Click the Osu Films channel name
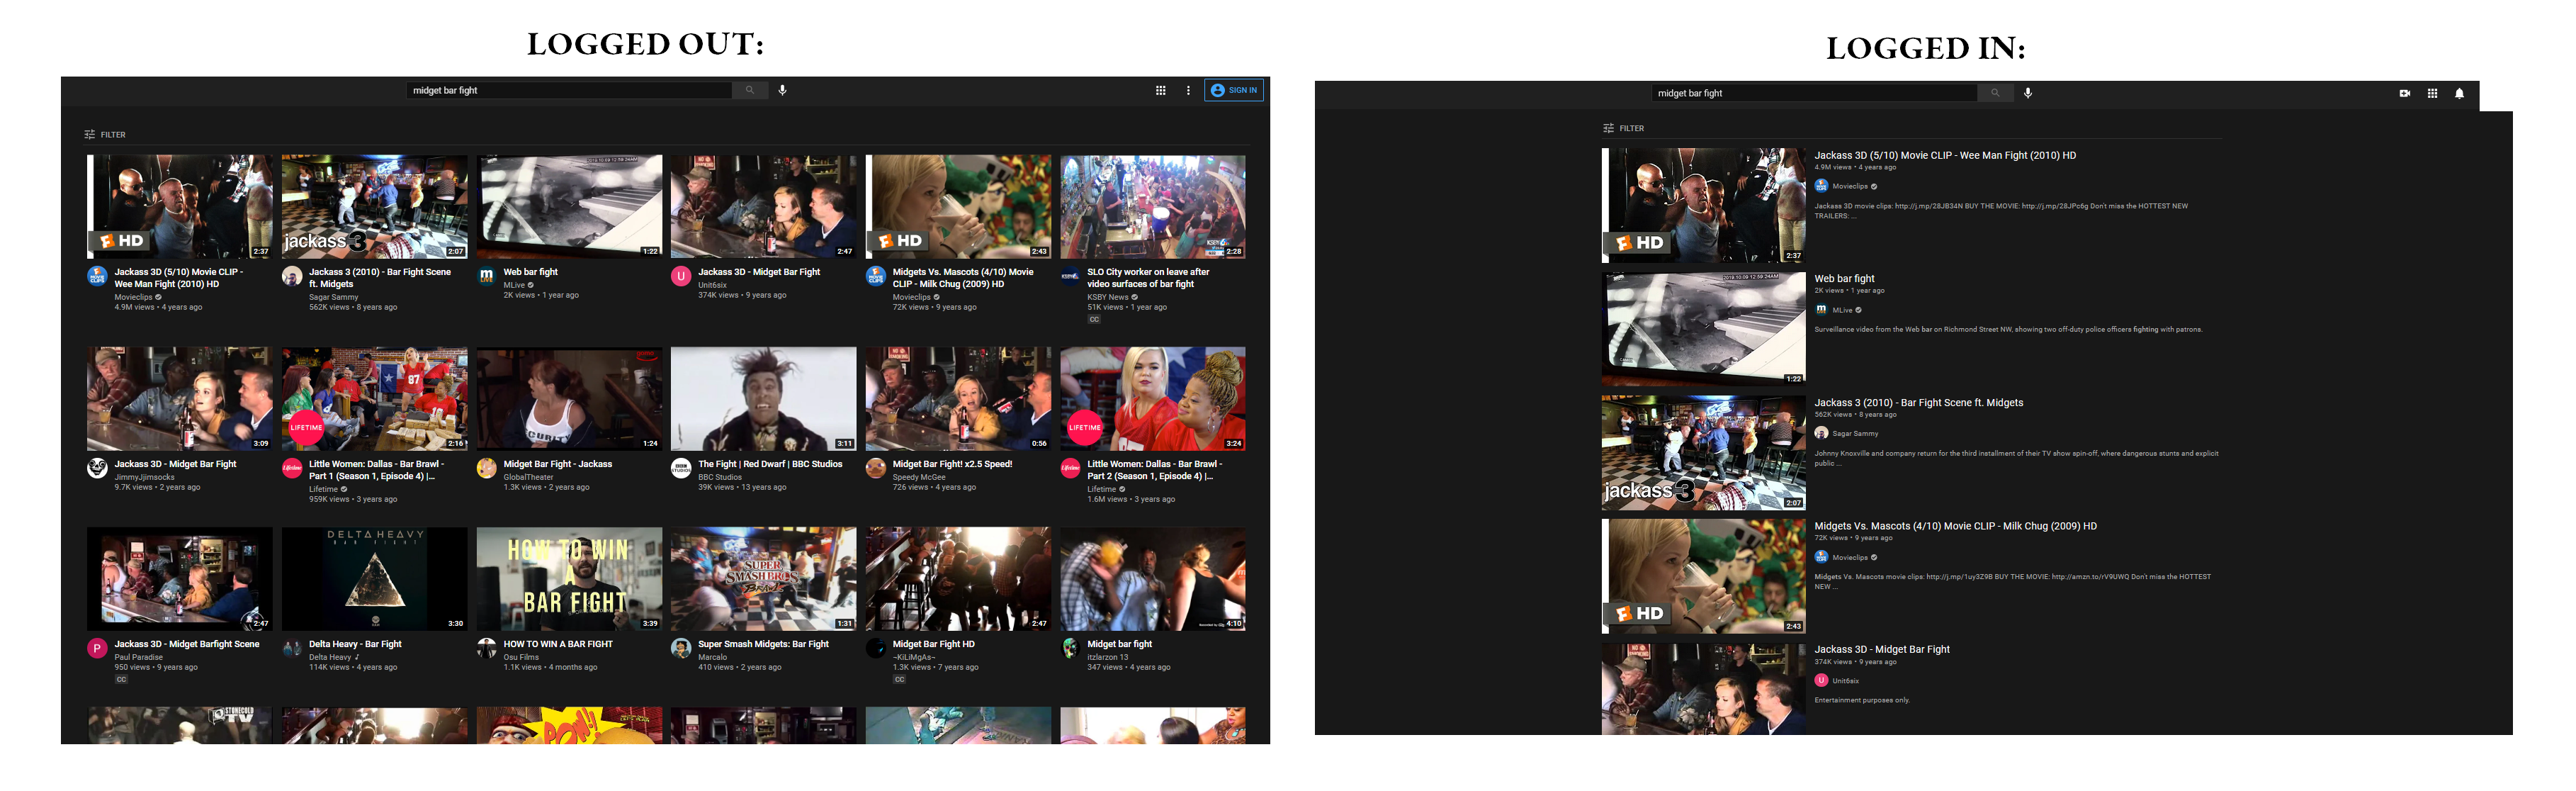2576x791 pixels. (521, 657)
